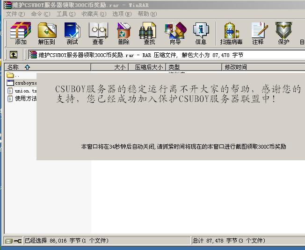The image size is (305, 250).
Task: Click the WinRAR title bar app icon
Action: pyautogui.click(x=8, y=5)
